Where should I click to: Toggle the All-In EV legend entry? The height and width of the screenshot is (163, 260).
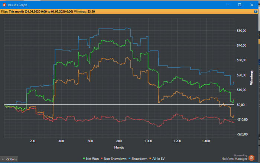tap(157, 159)
